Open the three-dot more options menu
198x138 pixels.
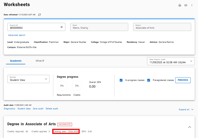click(x=192, y=5)
